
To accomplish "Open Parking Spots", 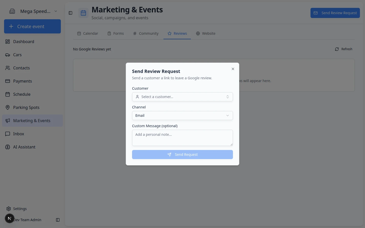I will [32, 107].
